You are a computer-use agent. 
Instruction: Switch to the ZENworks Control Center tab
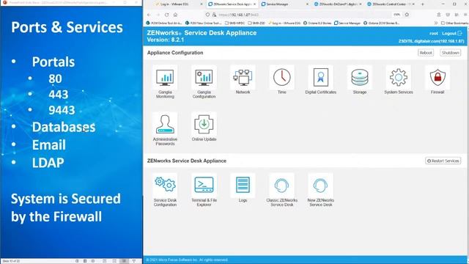(x=391, y=4)
